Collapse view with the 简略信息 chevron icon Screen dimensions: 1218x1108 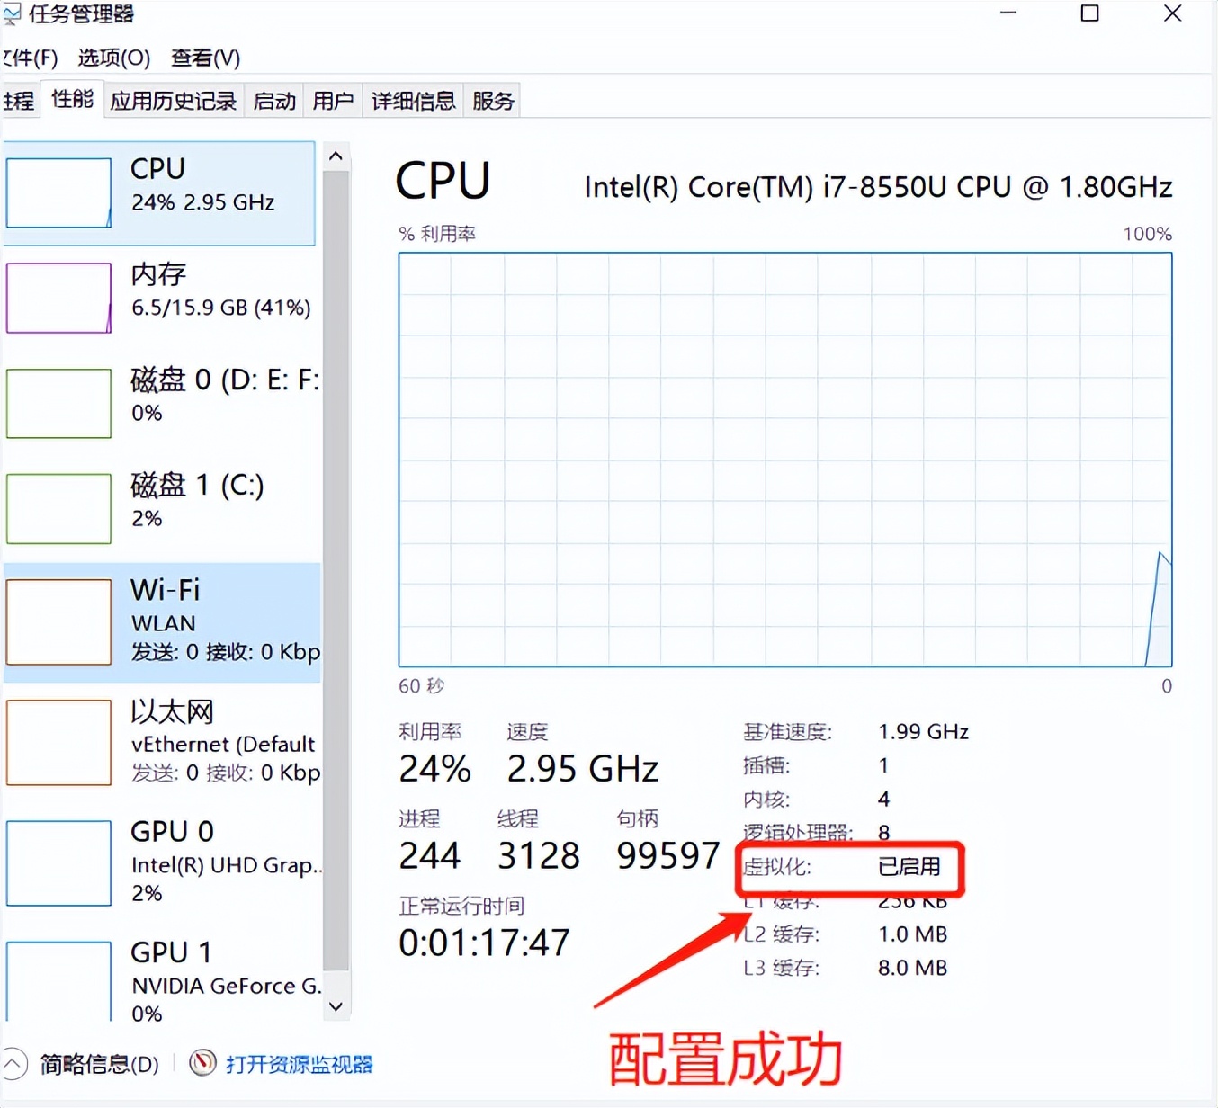point(14,1064)
